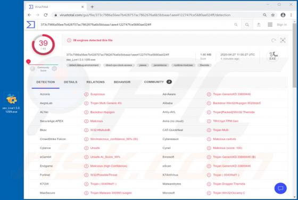
Task: Click the alert icon beside Ad-Aware result
Action: (209, 94)
